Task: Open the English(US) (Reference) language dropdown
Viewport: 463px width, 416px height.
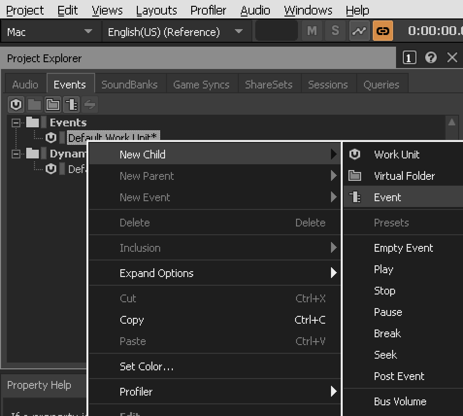Action: (177, 31)
